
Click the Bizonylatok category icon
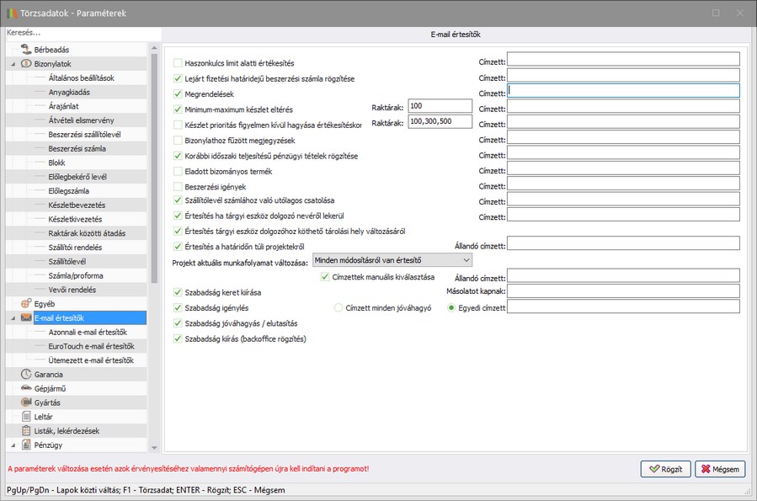(26, 63)
